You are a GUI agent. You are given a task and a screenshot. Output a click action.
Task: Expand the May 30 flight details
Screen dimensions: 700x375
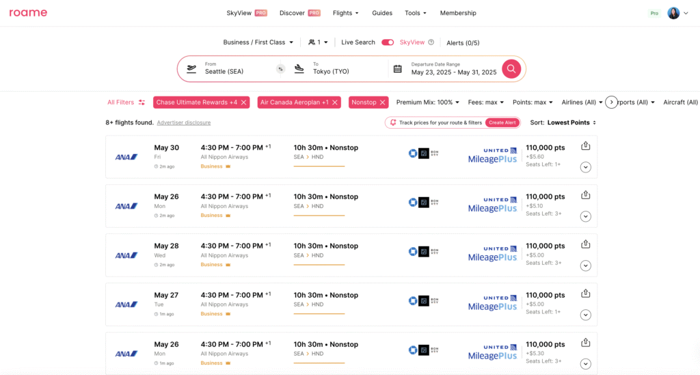[x=585, y=167]
